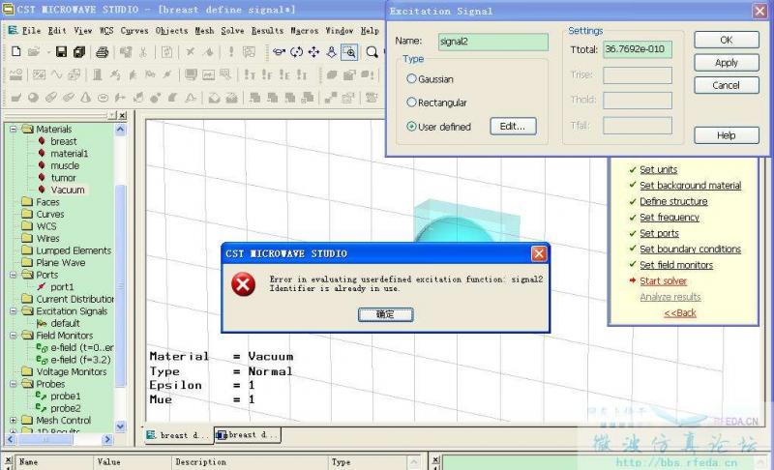Open the Results menu
Image resolution: width=774 pixels, height=470 pixels.
point(268,31)
